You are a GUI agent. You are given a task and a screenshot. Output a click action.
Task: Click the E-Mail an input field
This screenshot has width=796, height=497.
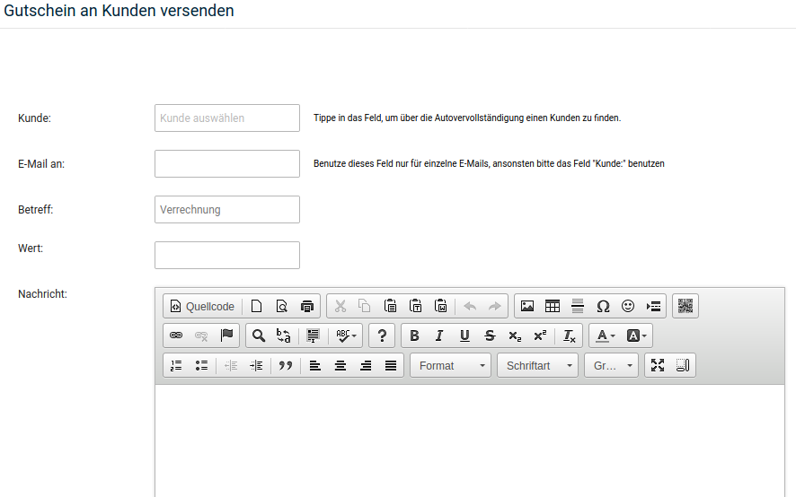[227, 164]
